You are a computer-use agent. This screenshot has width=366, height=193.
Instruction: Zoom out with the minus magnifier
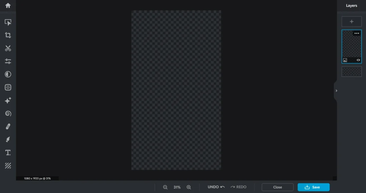[x=165, y=187]
